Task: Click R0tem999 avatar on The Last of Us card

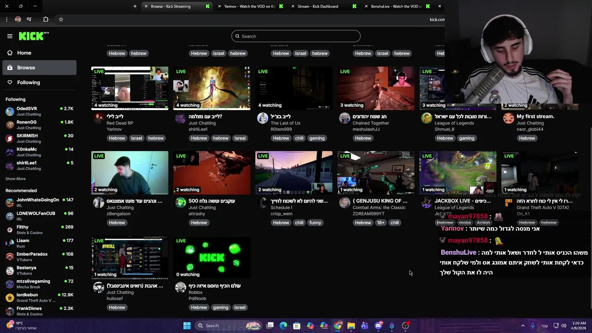Action: (262, 118)
